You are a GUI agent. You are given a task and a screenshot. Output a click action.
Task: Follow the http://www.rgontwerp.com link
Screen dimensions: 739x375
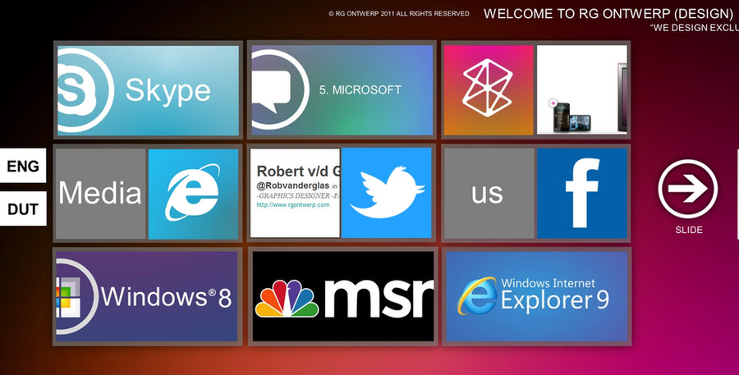[x=293, y=205]
